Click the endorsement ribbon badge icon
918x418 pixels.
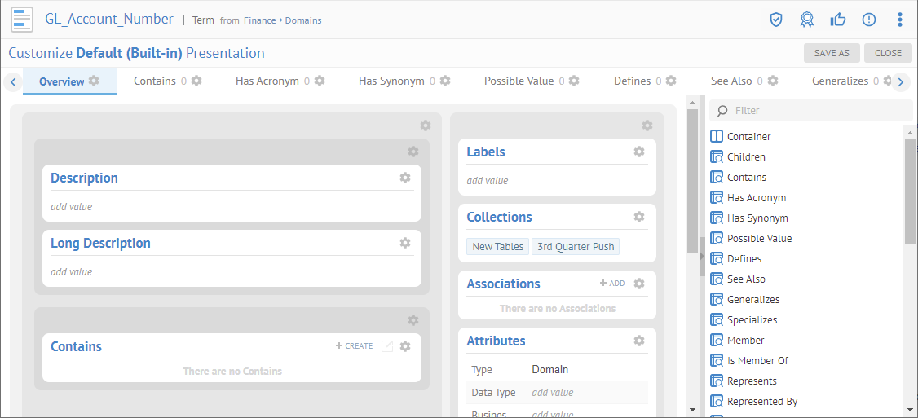pos(807,20)
